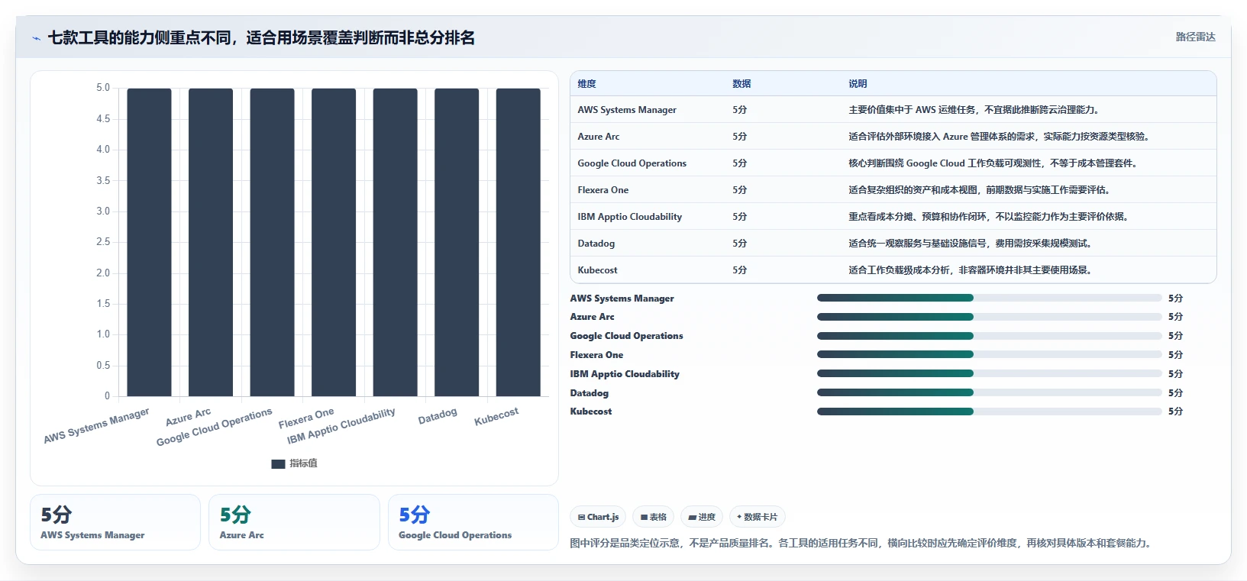Click the Datadog label on the chart's x-axis
Screen dimensions: 1247x581
438,416
